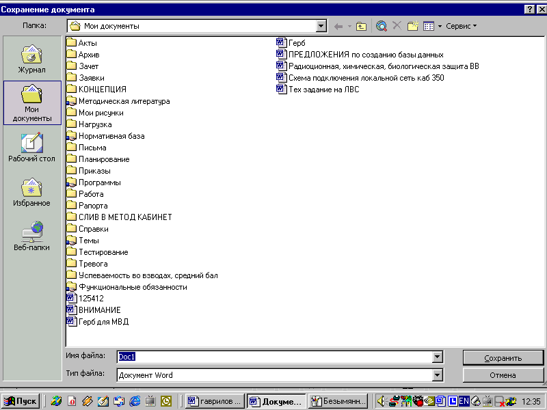Go up one folder level icon
Image resolution: width=547 pixels, height=410 pixels.
click(x=361, y=26)
